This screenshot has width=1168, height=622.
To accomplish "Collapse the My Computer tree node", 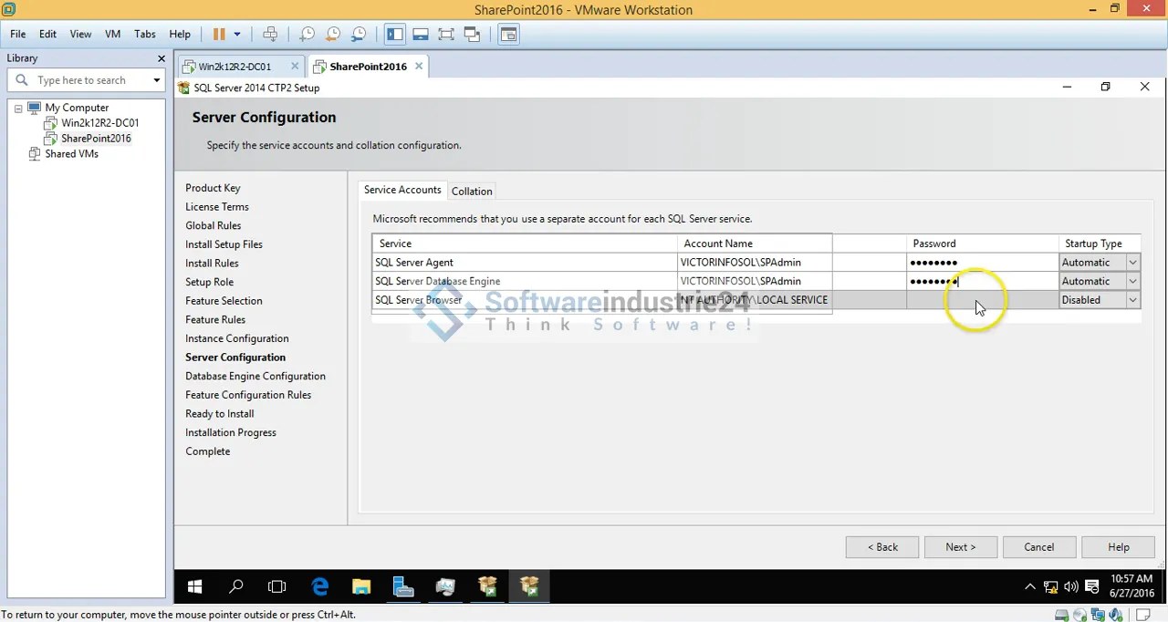I will 18,108.
